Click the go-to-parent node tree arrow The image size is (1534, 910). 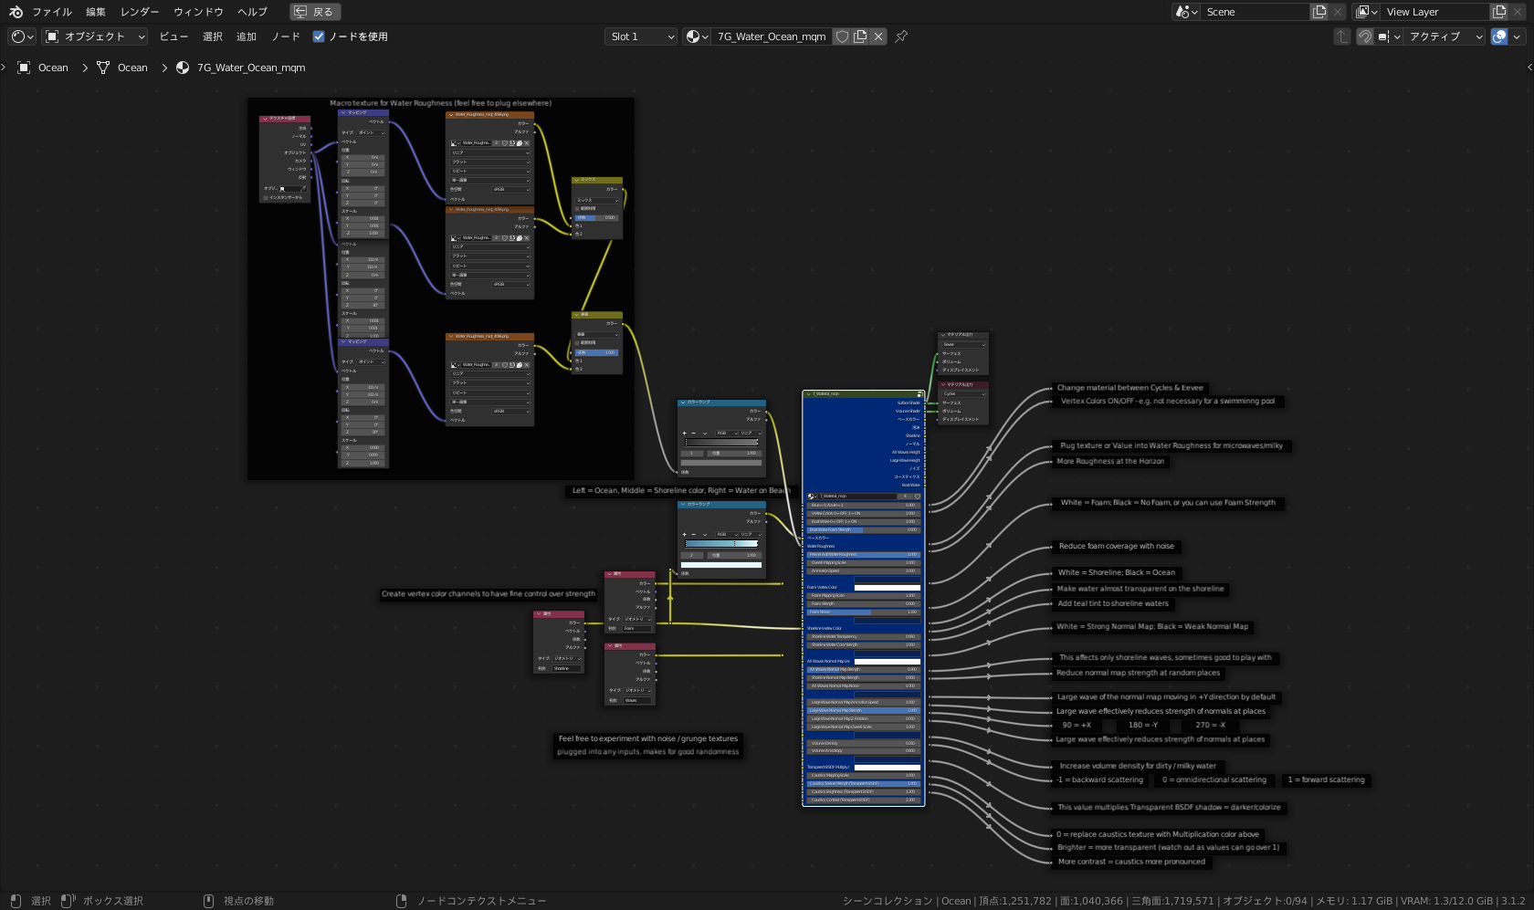tap(1341, 37)
